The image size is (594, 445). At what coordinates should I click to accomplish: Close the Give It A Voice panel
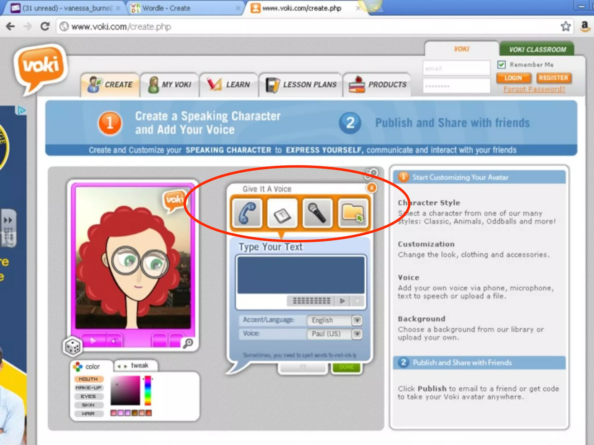click(x=372, y=188)
